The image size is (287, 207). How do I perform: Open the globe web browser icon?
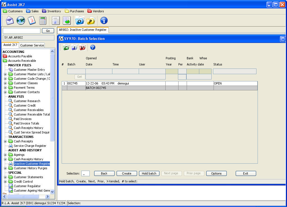[x=21, y=20]
